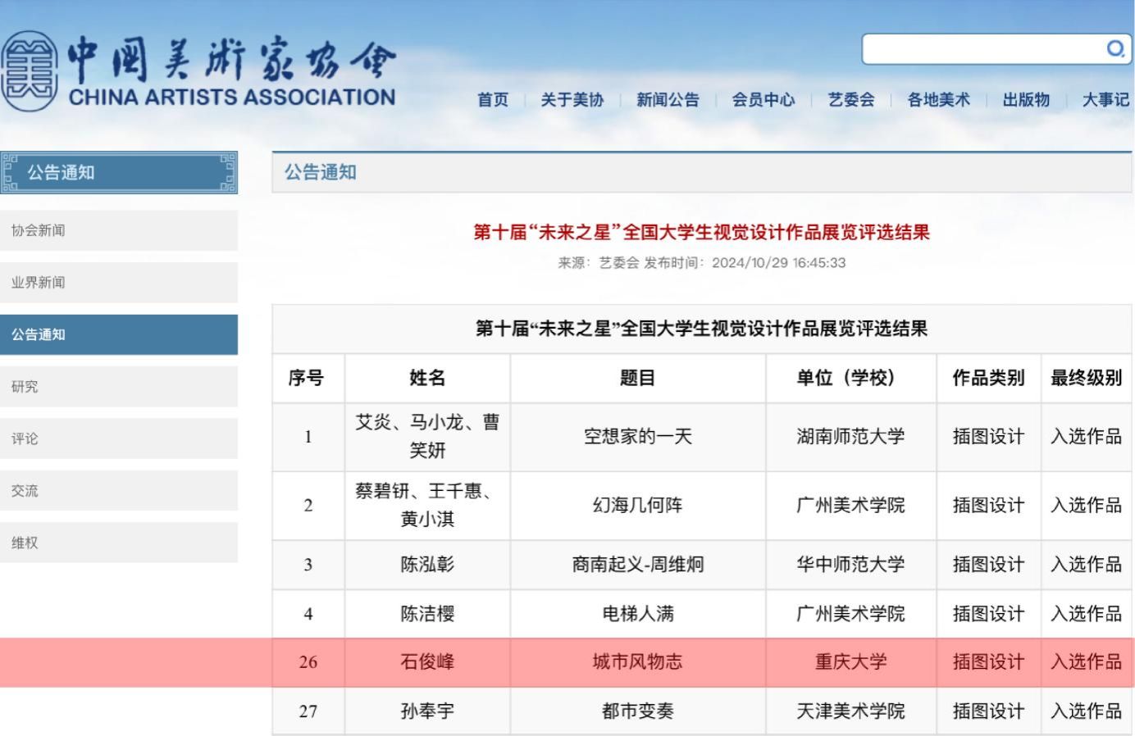
Task: Select 协会新闻 in the left sidebar
Action: (x=119, y=230)
